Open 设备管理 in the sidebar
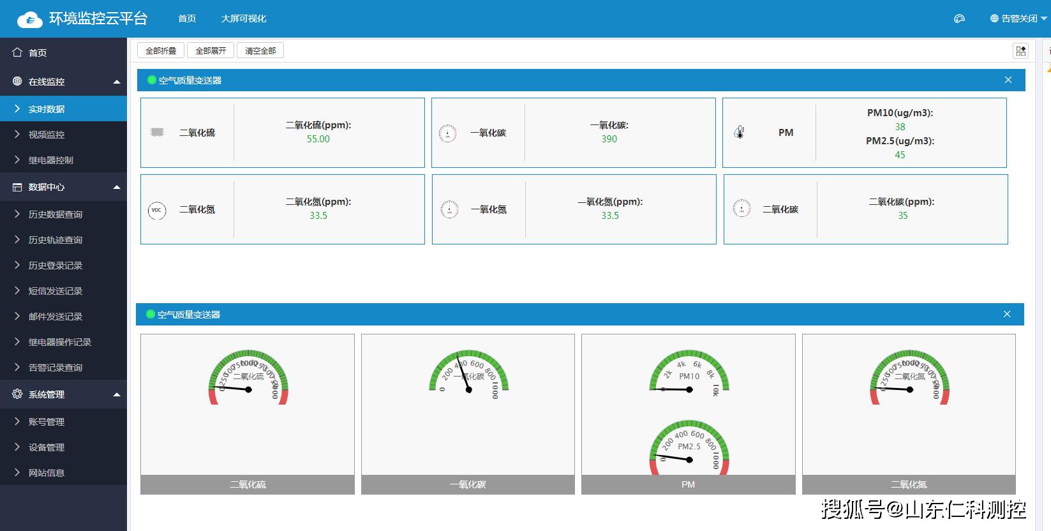This screenshot has width=1051, height=531. point(63,447)
